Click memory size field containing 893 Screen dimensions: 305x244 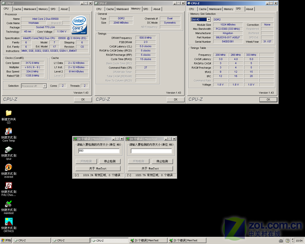point(99,151)
